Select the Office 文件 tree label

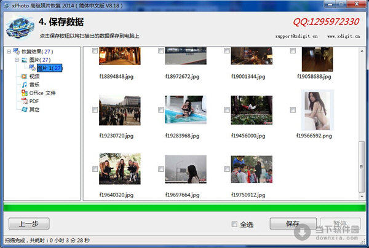[42, 93]
